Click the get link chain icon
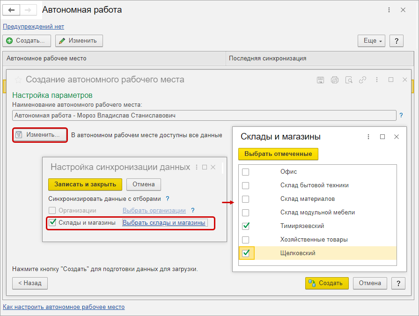Image resolution: width=419 pixels, height=316 pixels. pos(362,80)
